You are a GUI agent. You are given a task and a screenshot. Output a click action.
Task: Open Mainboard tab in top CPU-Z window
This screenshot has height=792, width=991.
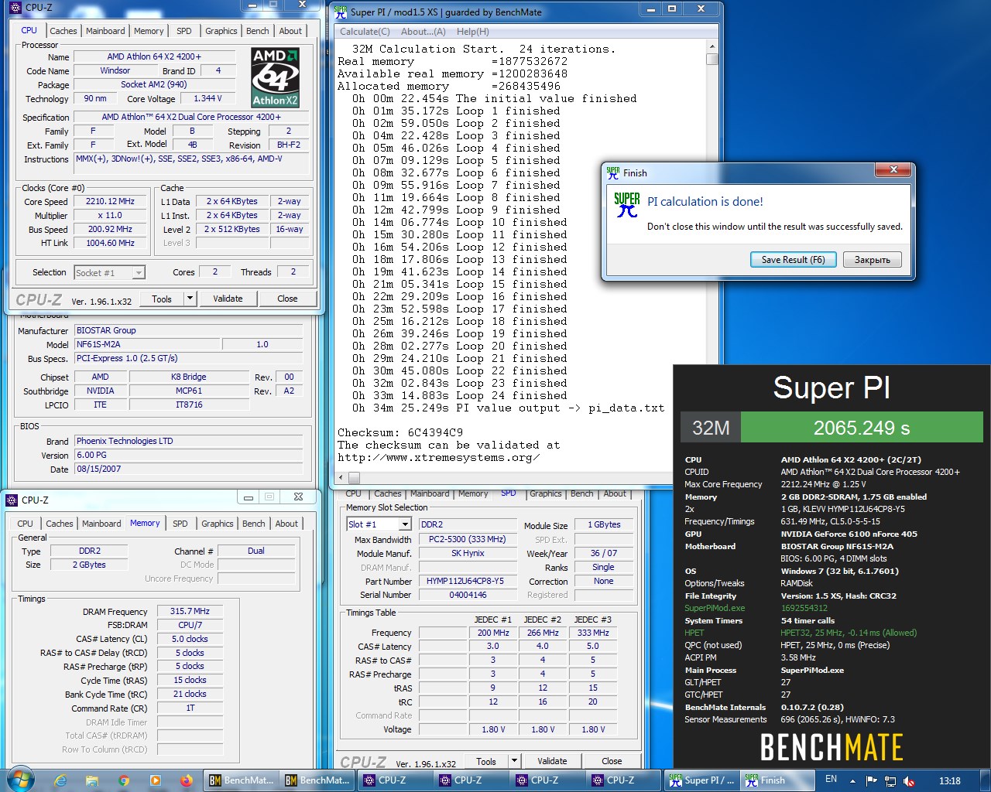(x=105, y=31)
